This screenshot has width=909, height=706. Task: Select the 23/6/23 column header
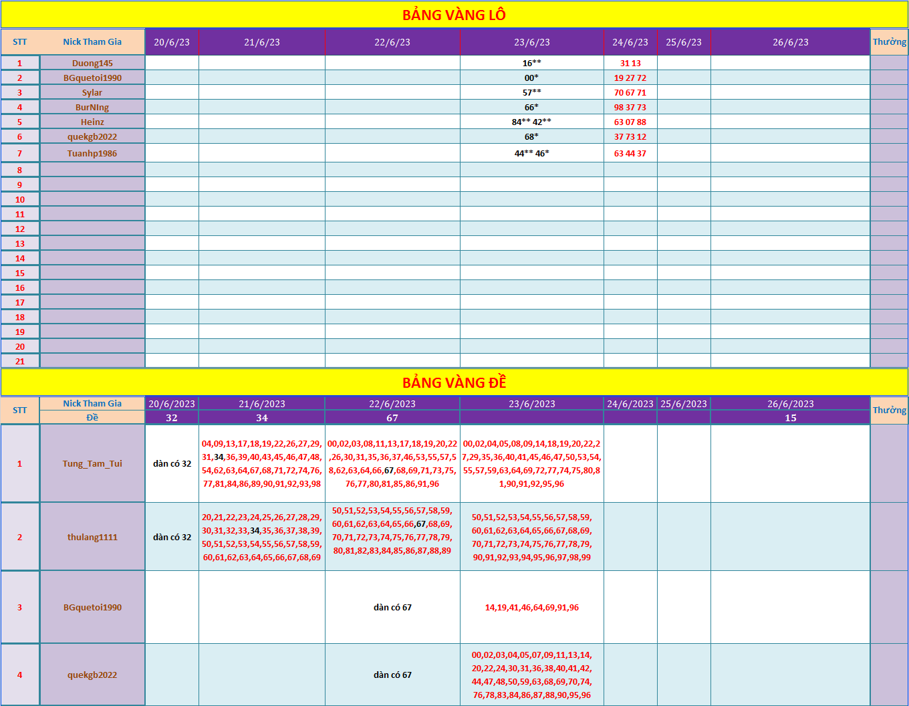point(531,42)
